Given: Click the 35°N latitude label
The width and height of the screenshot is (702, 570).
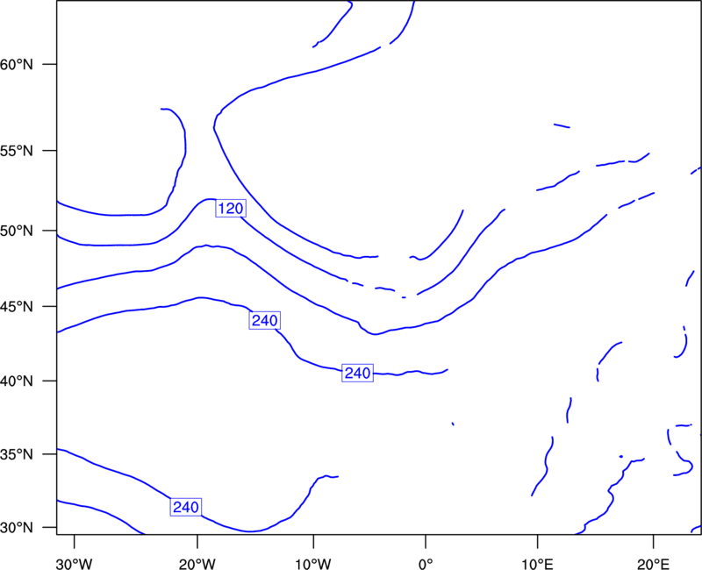Looking at the screenshot, I should (x=17, y=454).
